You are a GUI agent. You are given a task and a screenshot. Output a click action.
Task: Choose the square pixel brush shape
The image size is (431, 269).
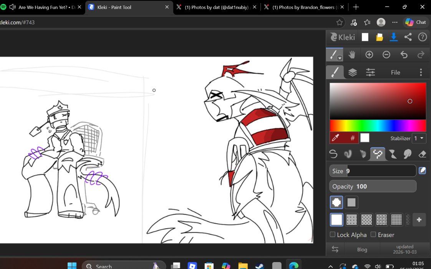coord(351,203)
